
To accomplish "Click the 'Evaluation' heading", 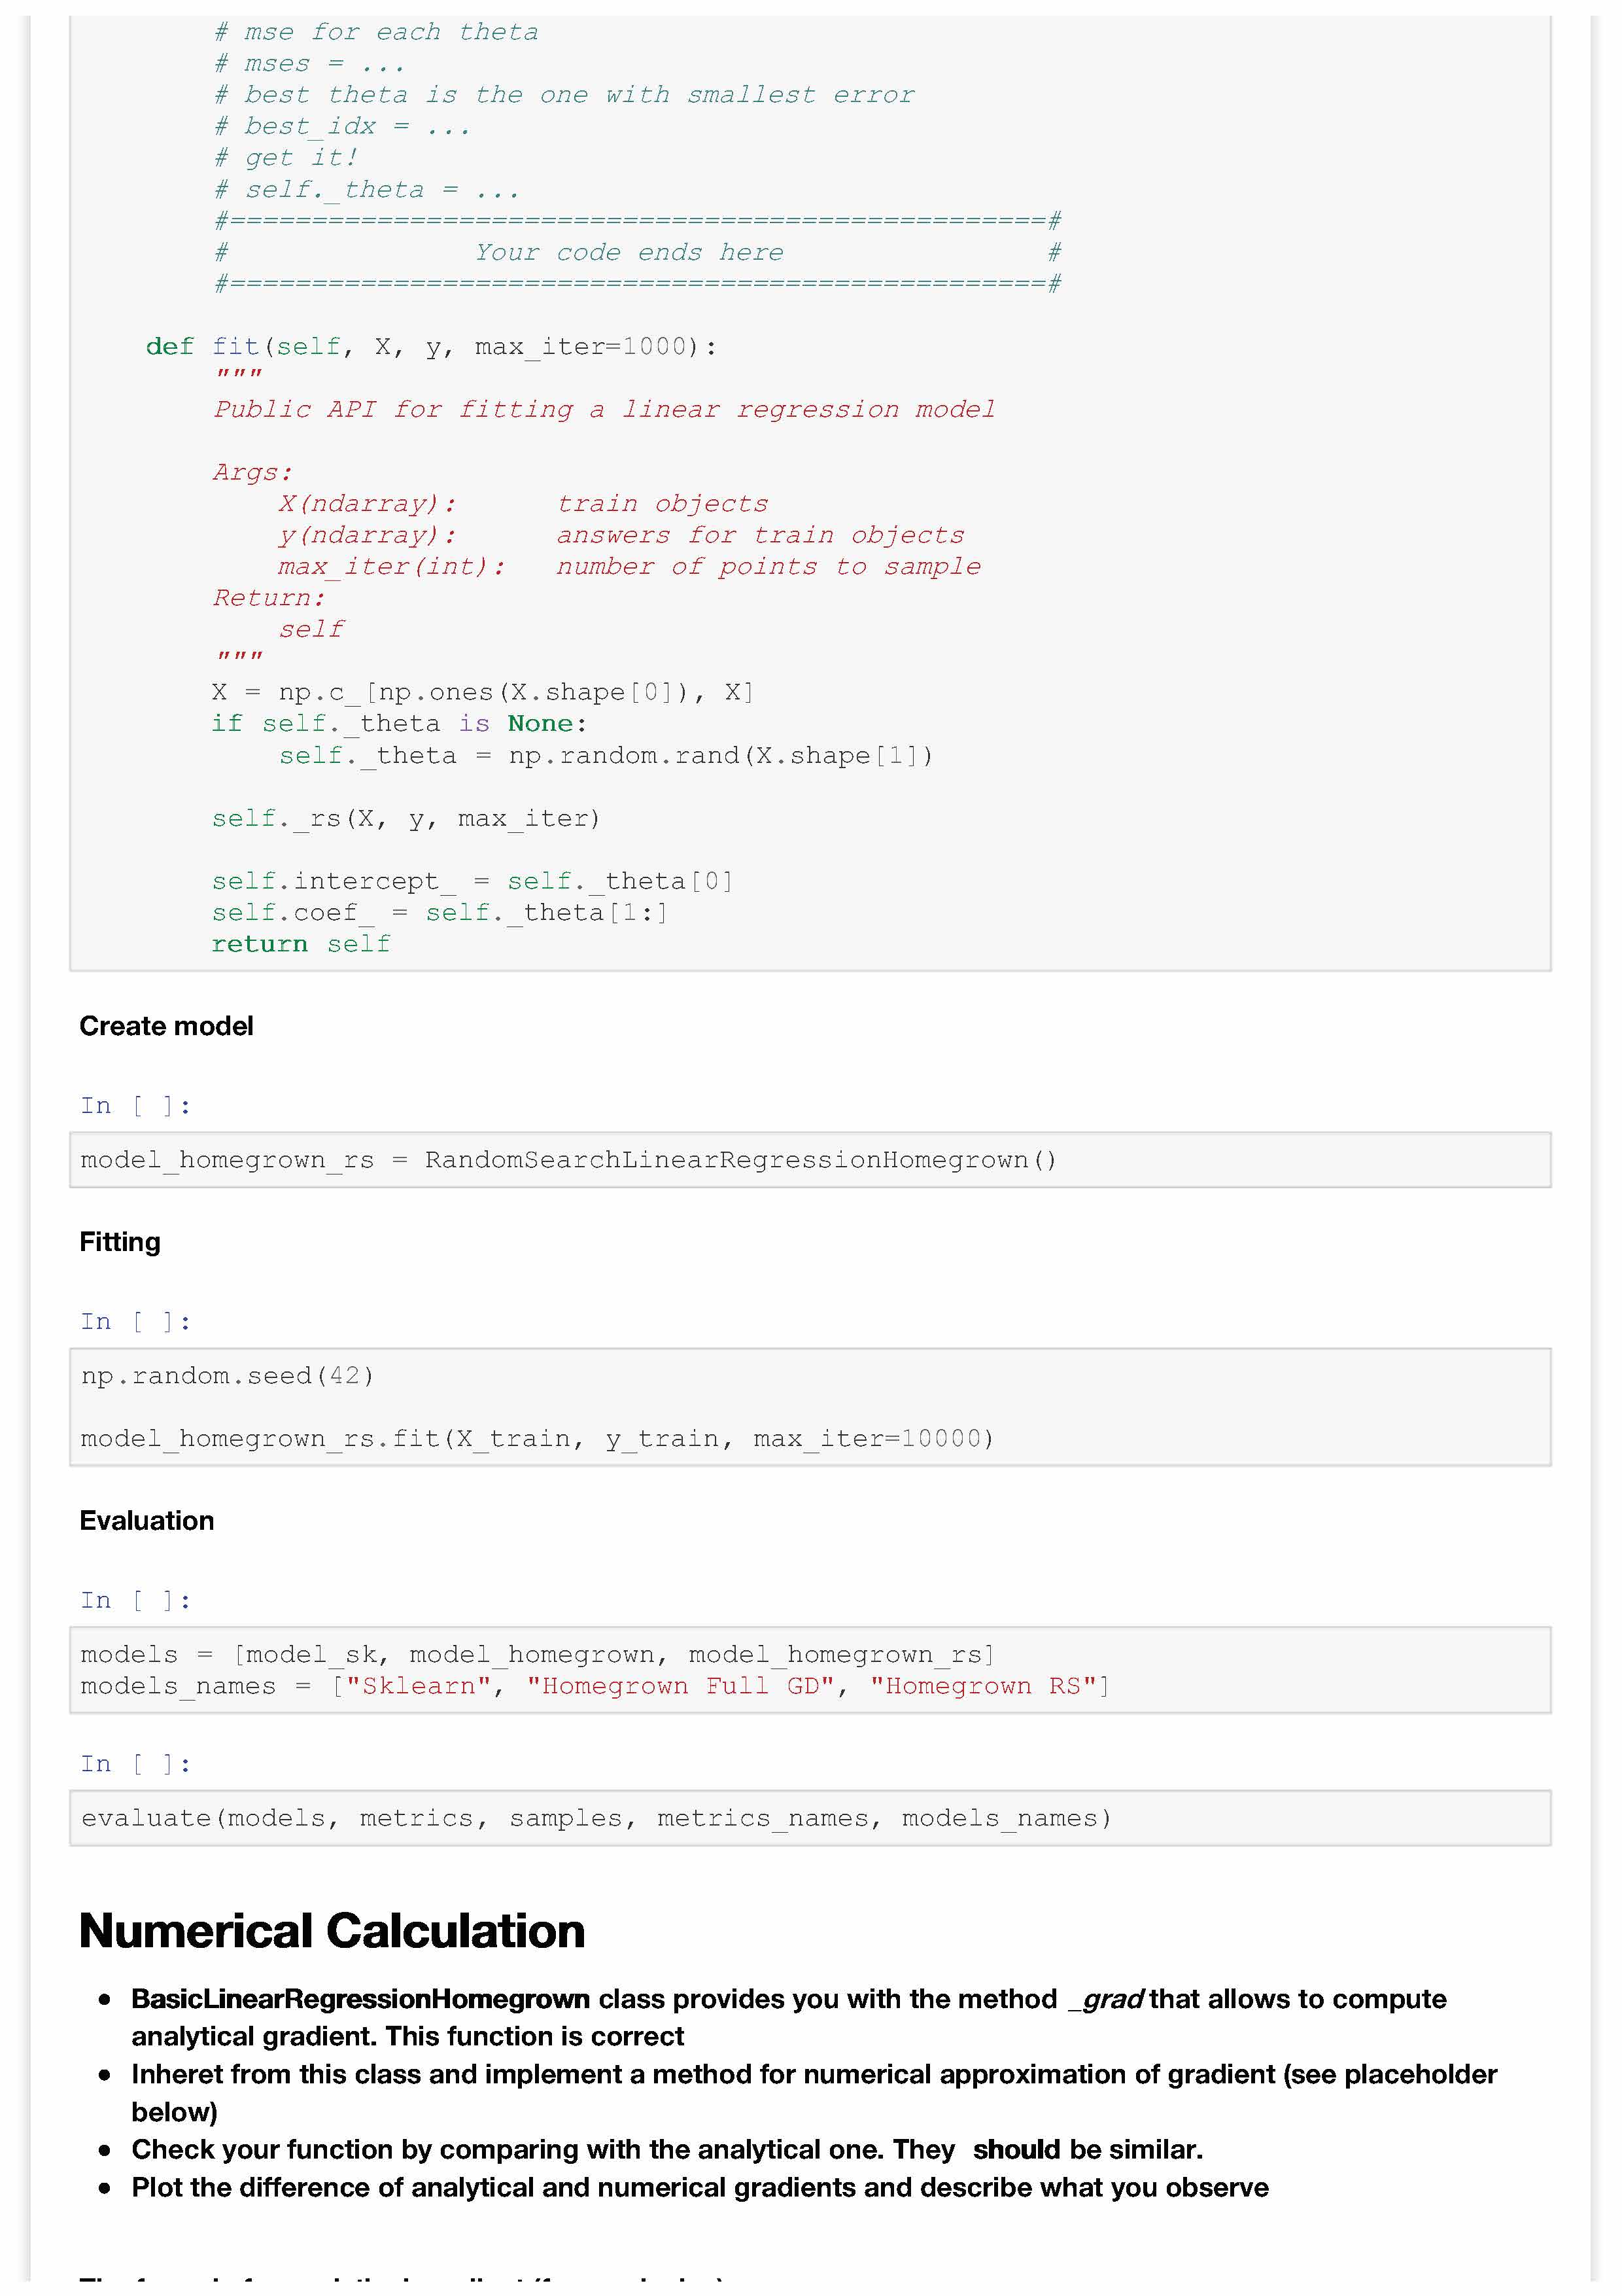I will tap(147, 1521).
